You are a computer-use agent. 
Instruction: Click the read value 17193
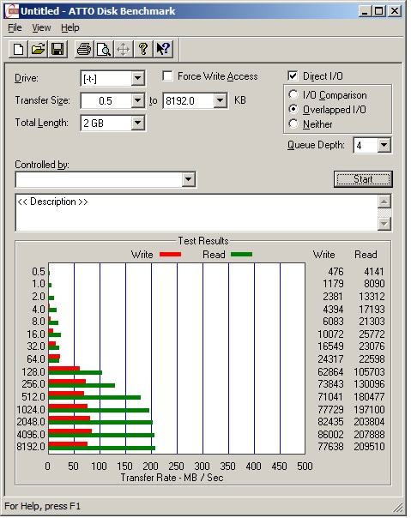(x=372, y=310)
